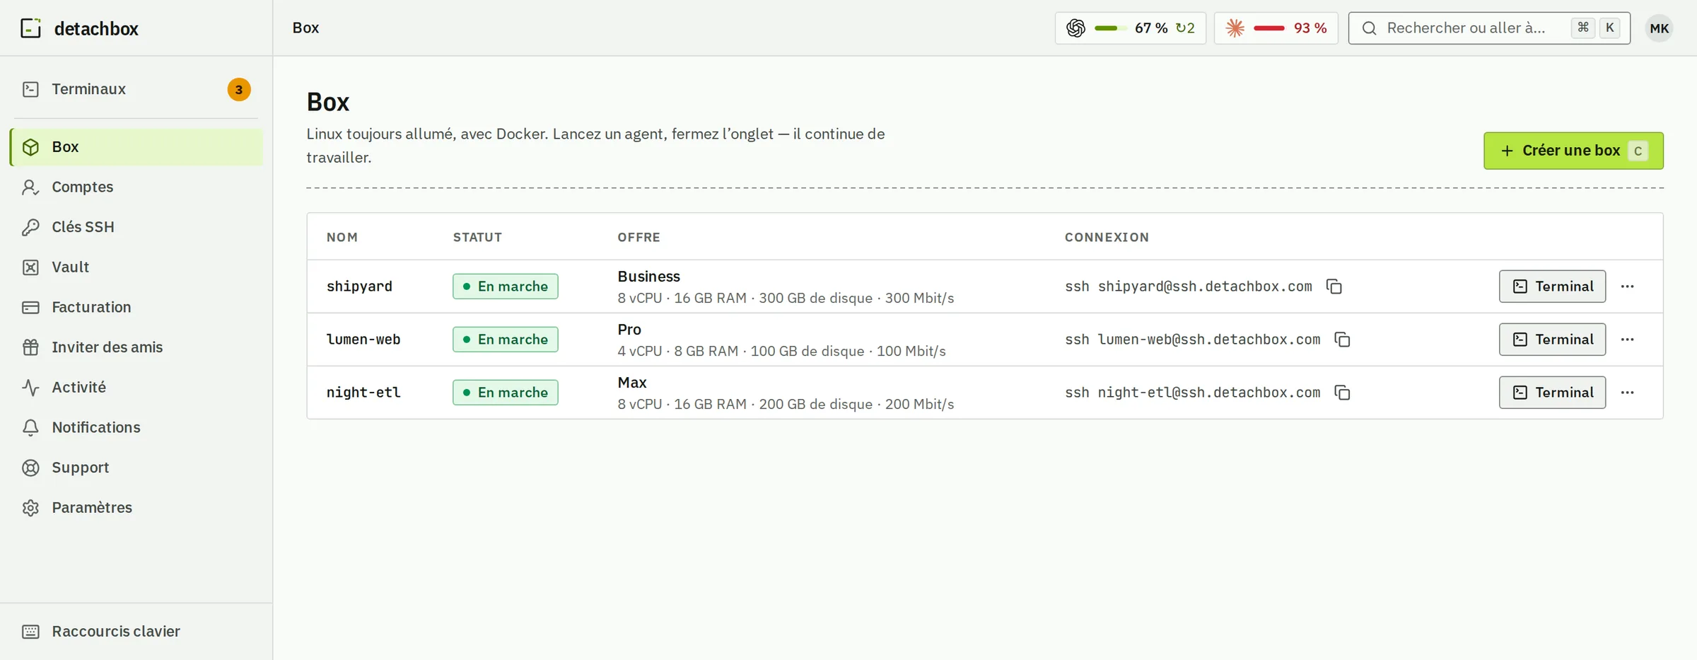Open Notifications in the sidebar
This screenshot has height=660, width=1697.
click(136, 427)
